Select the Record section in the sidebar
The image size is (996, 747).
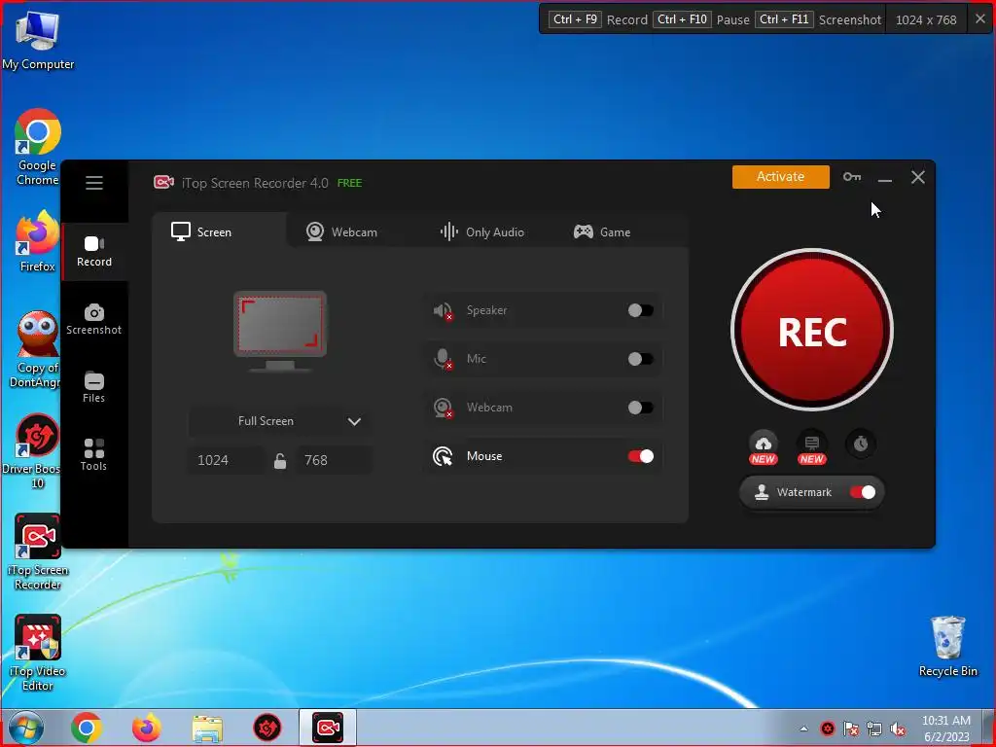[94, 252]
